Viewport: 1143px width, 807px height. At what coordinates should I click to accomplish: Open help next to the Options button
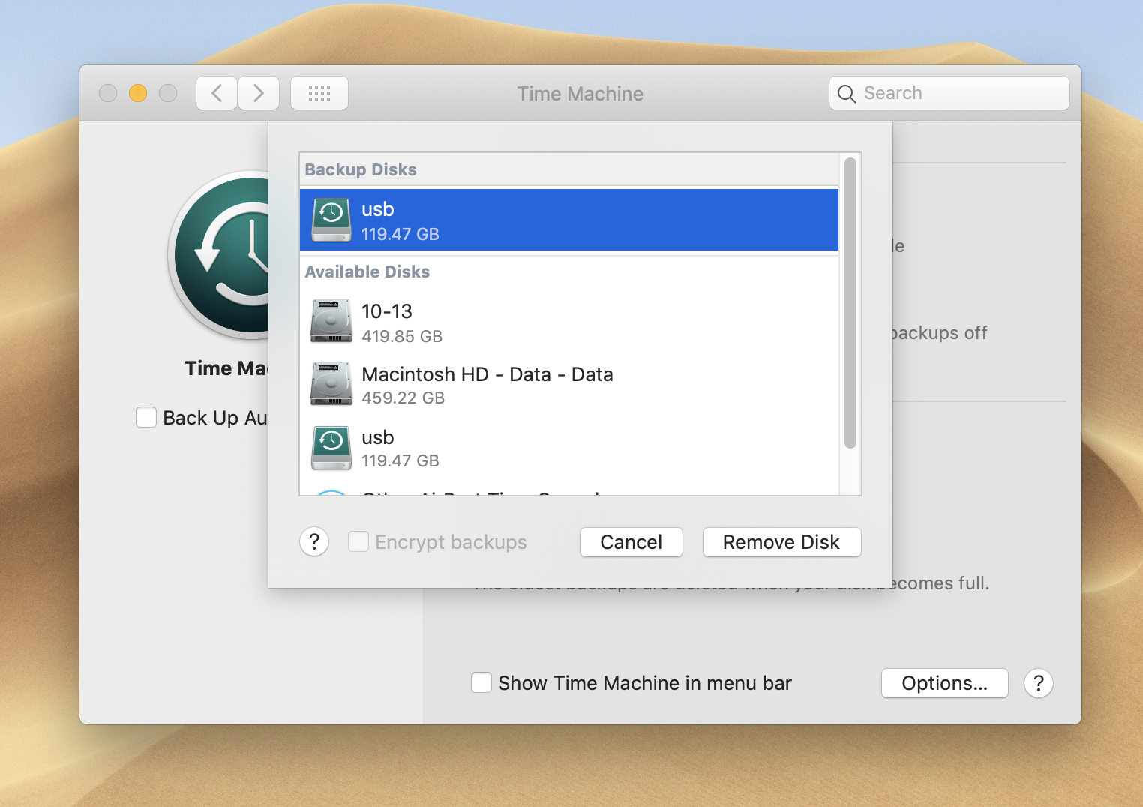point(1039,683)
